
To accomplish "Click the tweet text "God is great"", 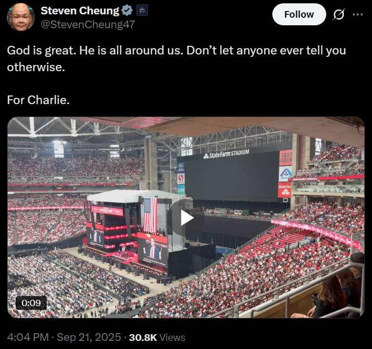I will [x=41, y=50].
